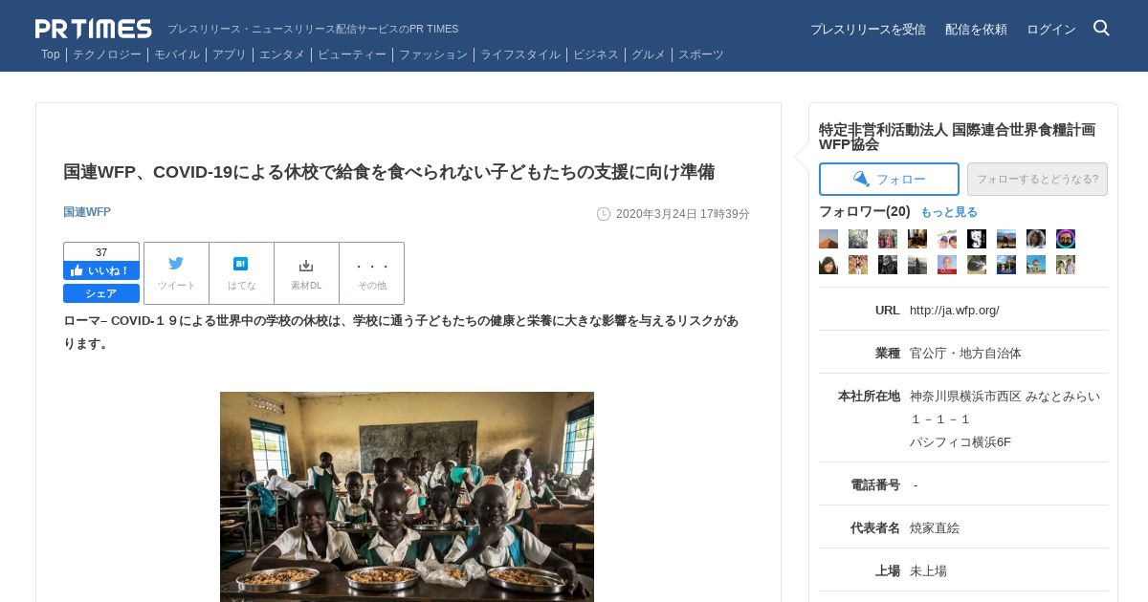Click フォローするとどうなる? button
Image resolution: width=1148 pixels, height=602 pixels.
point(1037,179)
